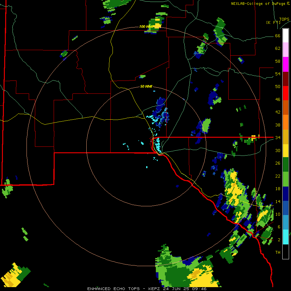Click the [K FT] units label
291x291 pixels.
tap(273, 22)
